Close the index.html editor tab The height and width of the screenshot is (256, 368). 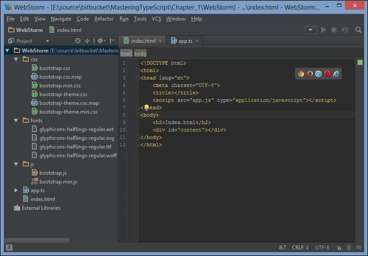tap(160, 41)
